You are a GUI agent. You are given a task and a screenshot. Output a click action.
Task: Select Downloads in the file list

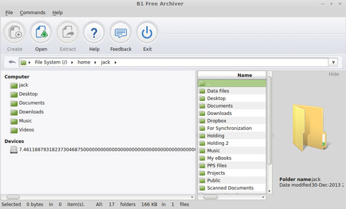pyautogui.click(x=232, y=113)
